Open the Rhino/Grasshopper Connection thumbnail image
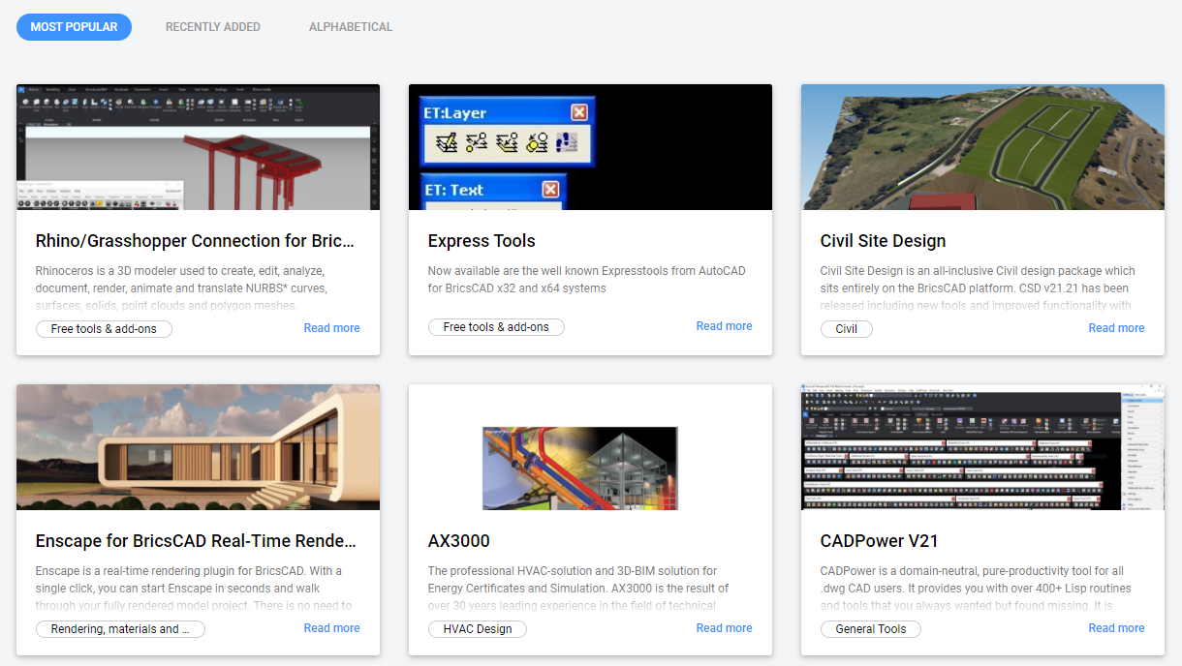The width and height of the screenshot is (1182, 666). click(198, 147)
